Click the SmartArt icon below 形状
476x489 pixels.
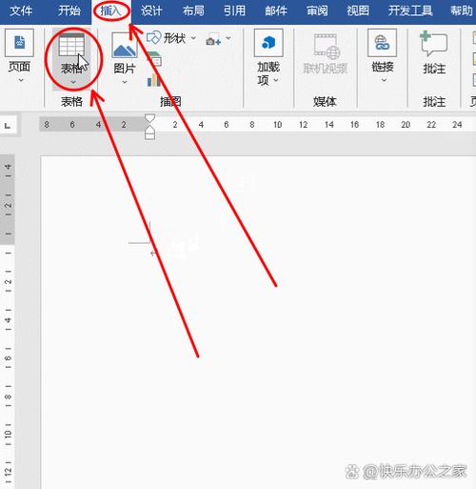[x=154, y=59]
